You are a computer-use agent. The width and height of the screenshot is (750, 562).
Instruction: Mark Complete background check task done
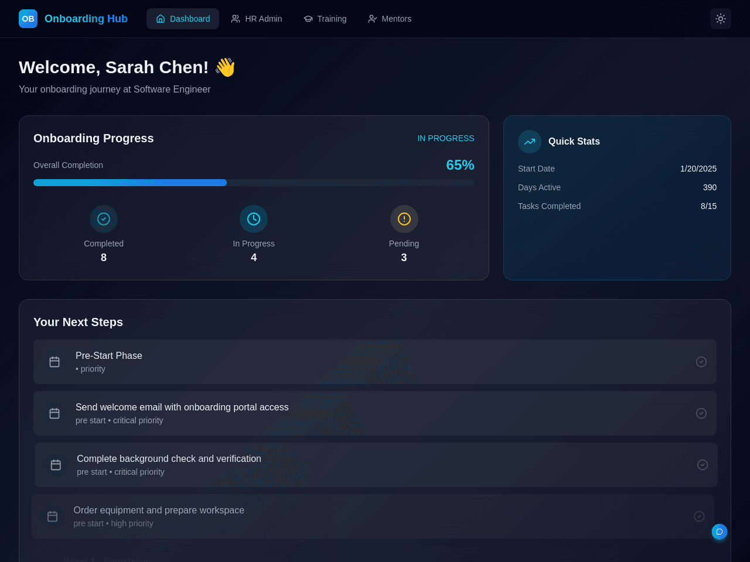click(x=703, y=465)
